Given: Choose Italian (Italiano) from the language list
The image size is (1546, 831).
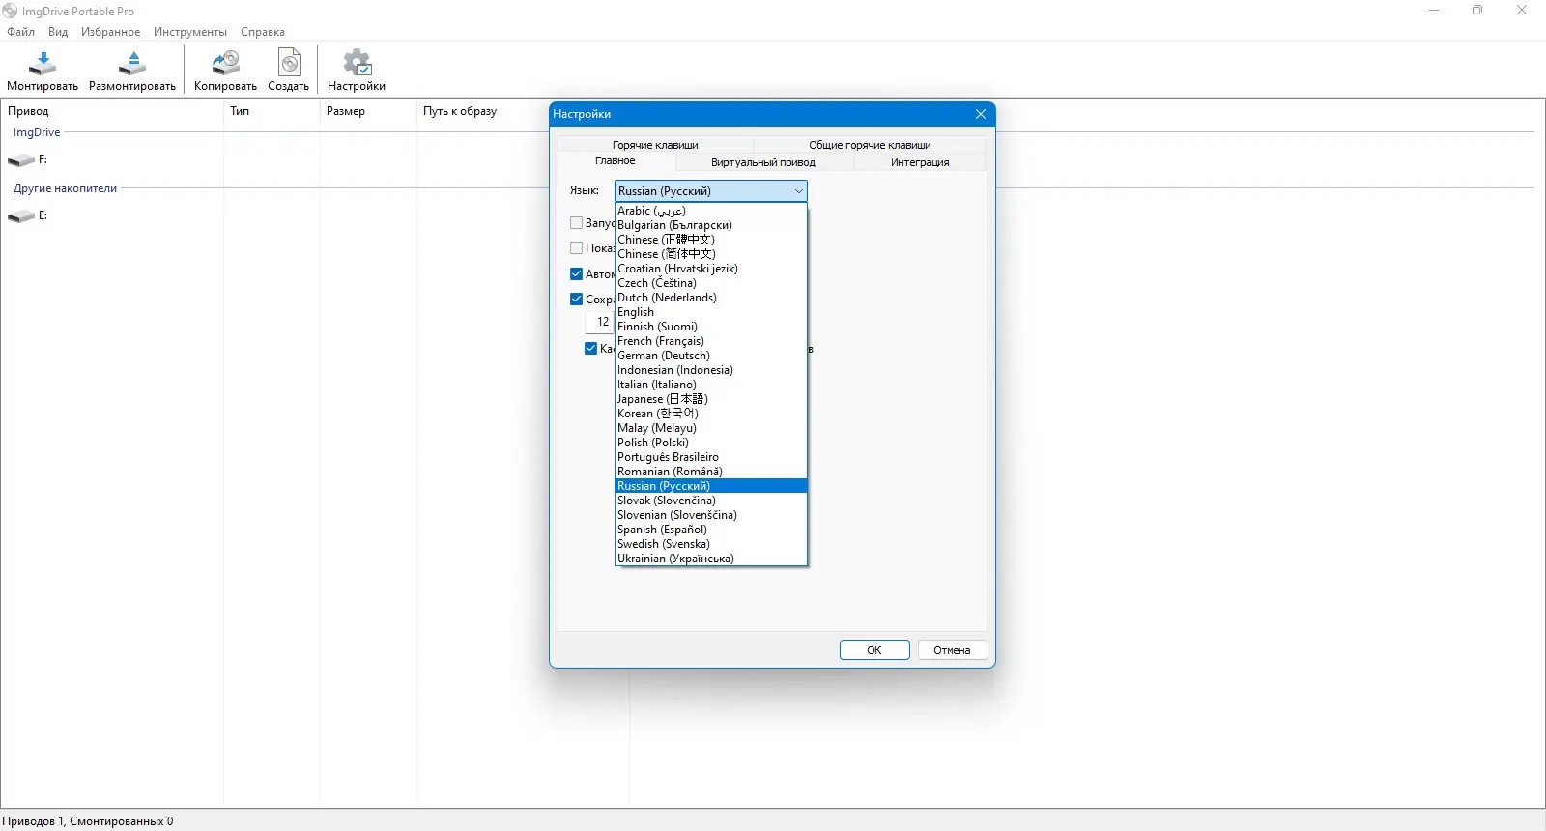Looking at the screenshot, I should tap(711, 385).
